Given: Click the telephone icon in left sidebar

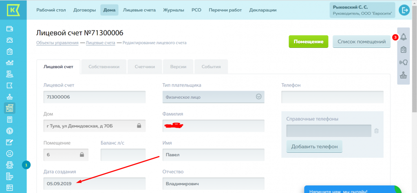Looking at the screenshot, I should [x=10, y=40].
